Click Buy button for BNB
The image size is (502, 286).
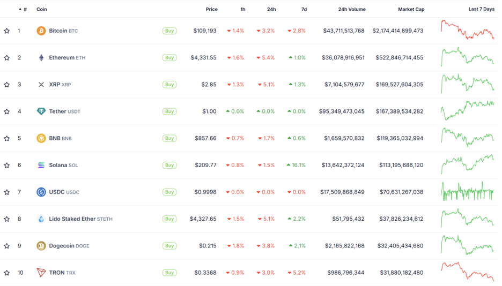[x=169, y=138]
